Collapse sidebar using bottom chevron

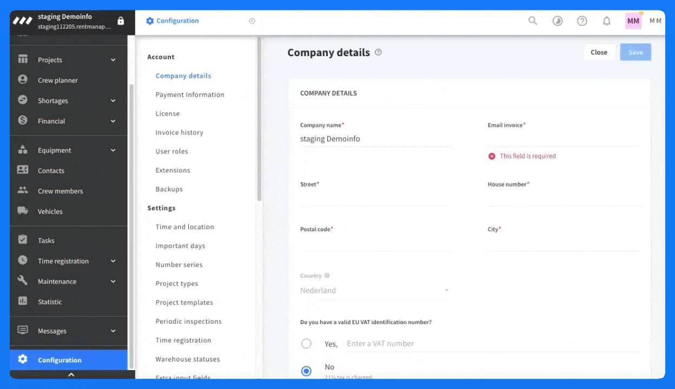[71, 374]
